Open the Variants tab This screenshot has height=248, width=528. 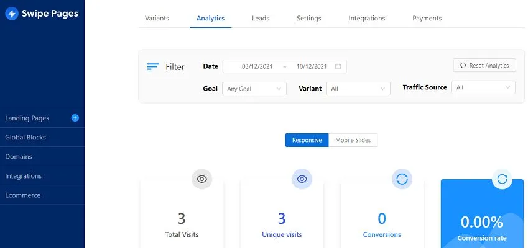point(157,19)
